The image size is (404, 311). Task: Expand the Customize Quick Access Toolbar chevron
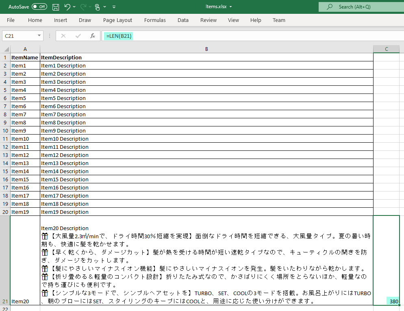coord(113,7)
